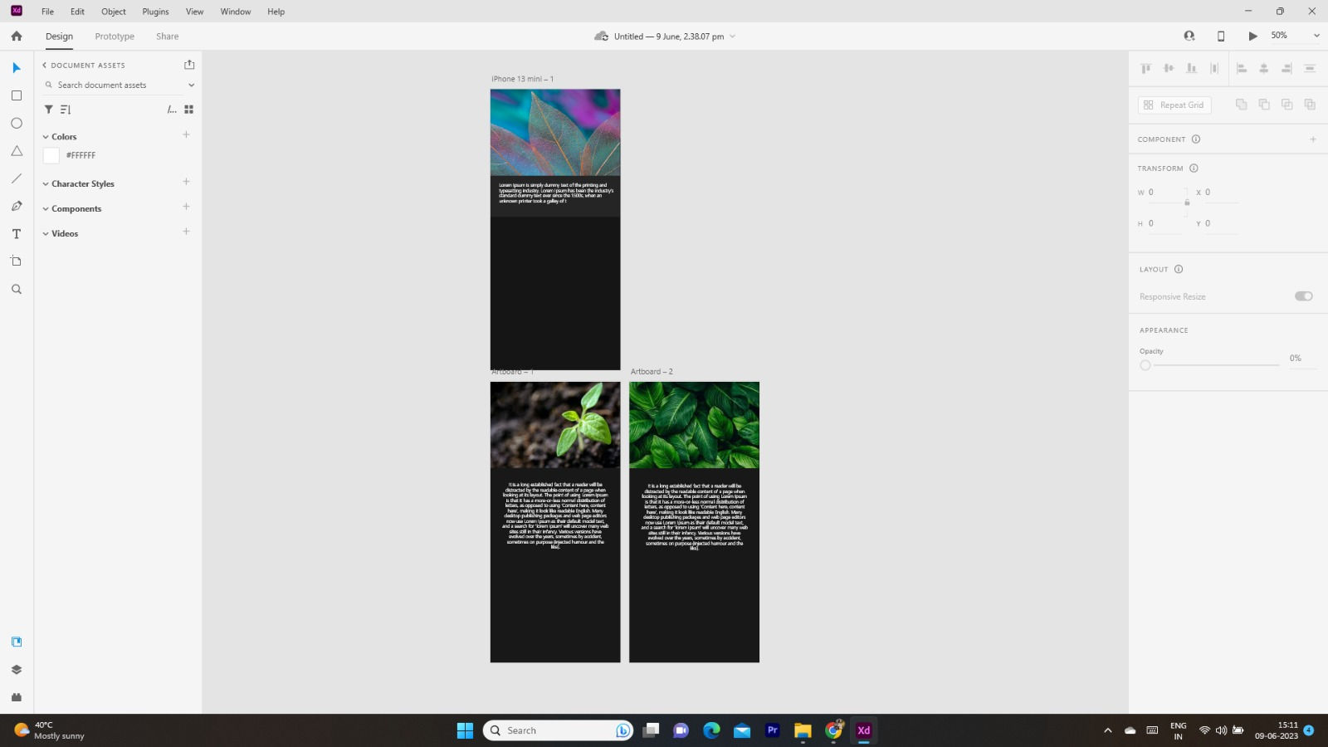Switch to the Prototype tab

tap(115, 37)
